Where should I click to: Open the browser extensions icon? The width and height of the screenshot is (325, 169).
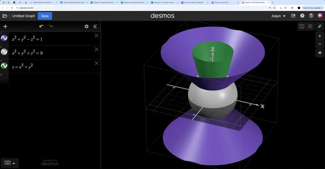[x=285, y=8]
